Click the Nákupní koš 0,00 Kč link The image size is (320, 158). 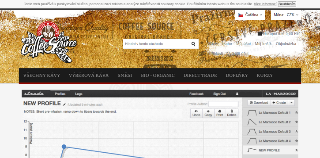pyautogui.click(x=281, y=34)
